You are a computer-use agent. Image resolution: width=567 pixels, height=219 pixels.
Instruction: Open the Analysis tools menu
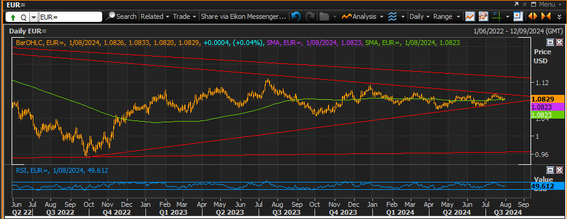point(363,16)
